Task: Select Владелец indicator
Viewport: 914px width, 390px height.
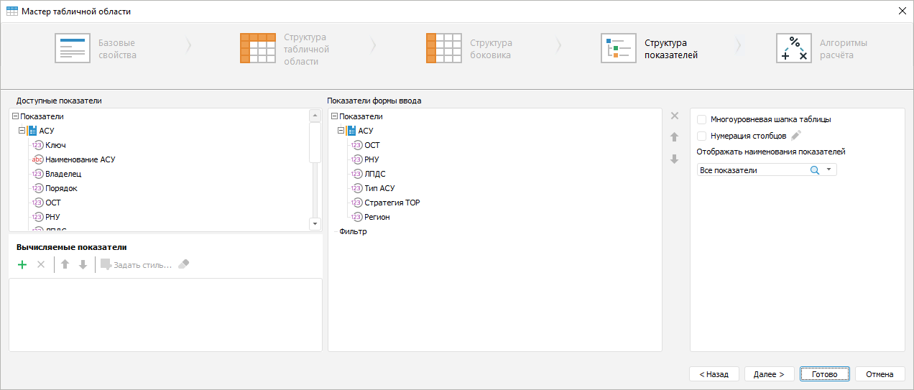Action: pos(63,174)
